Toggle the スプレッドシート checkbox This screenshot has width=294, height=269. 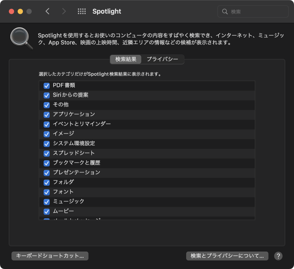coord(47,153)
